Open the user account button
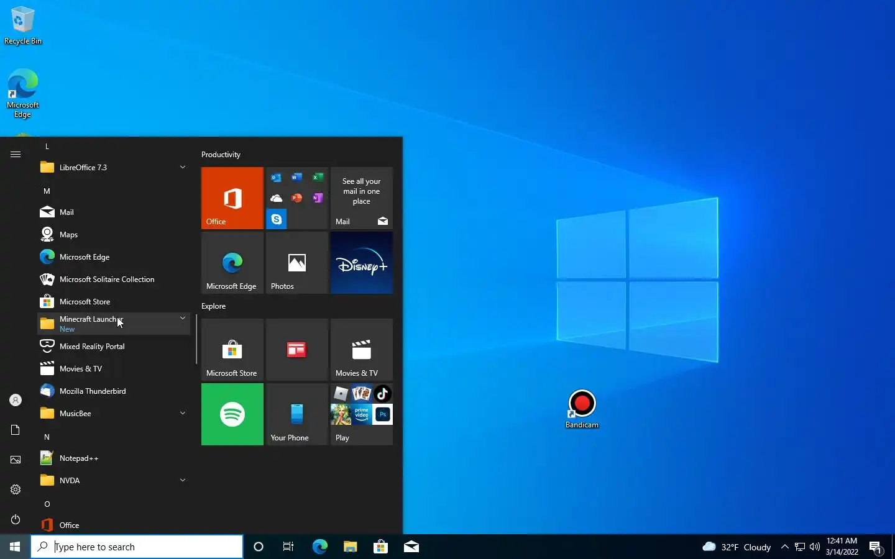Screen dimensions: 895x559 point(16,400)
